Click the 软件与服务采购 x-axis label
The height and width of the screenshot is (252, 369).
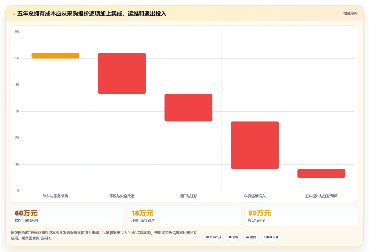click(56, 196)
